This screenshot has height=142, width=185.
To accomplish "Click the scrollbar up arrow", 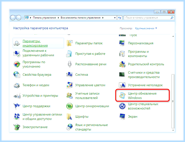I will click(173, 36).
